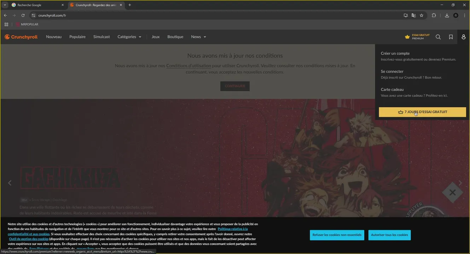
Task: Open the Conditions d'utilisation link
Action: pyautogui.click(x=188, y=66)
